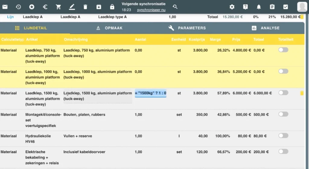The width and height of the screenshot is (309, 169).
Task: Switch to the Lijndetail tab
Action: 31,28
